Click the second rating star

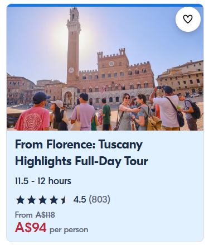tap(31, 200)
